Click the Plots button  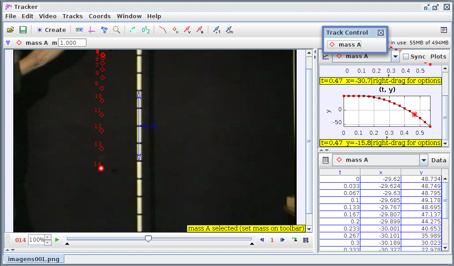click(x=438, y=56)
